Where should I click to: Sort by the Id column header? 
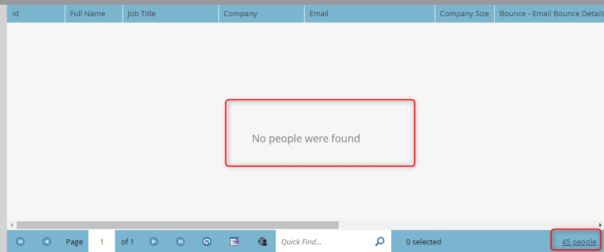pyautogui.click(x=36, y=13)
